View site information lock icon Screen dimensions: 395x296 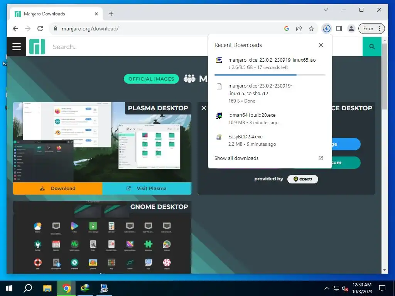coord(56,29)
